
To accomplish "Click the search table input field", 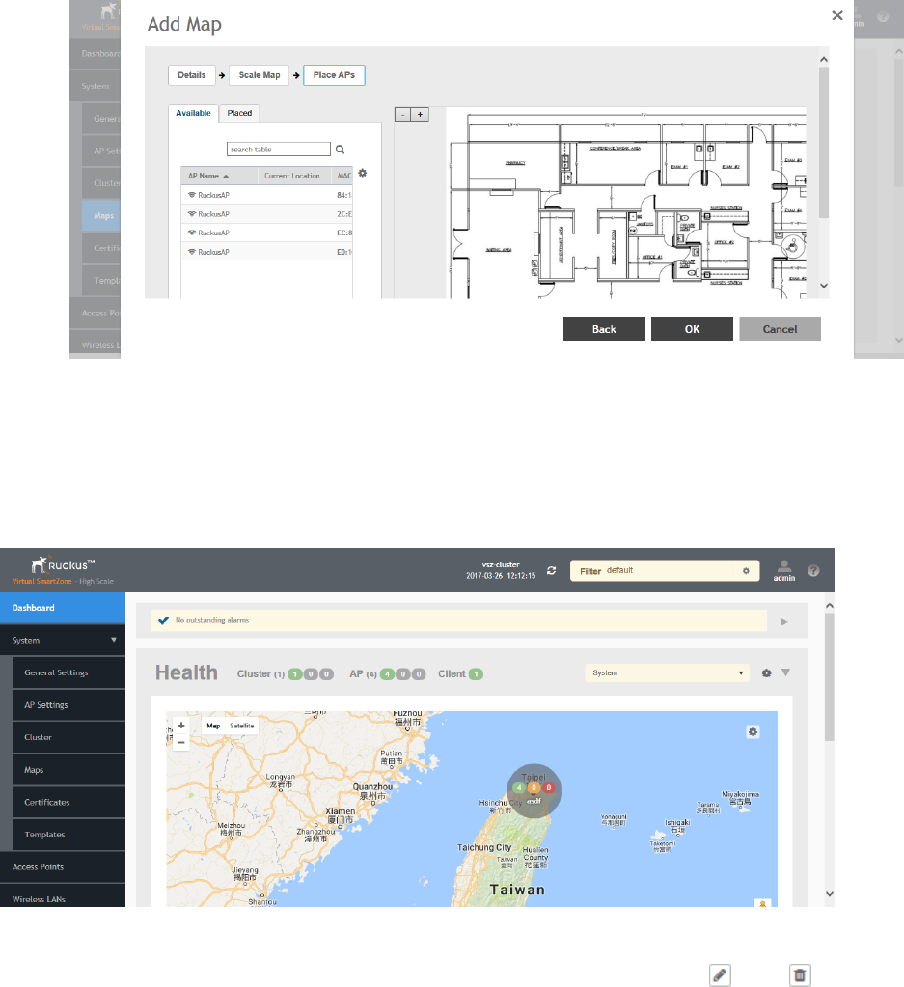I will 278,150.
